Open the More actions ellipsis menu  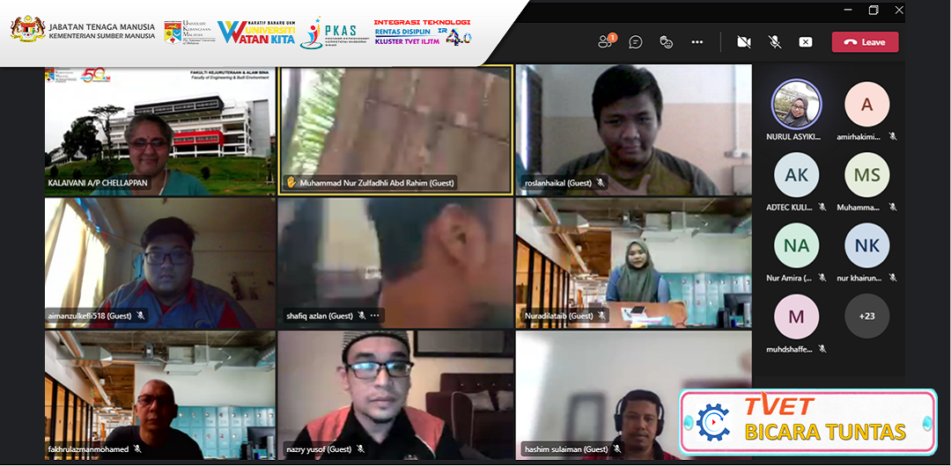click(x=697, y=41)
